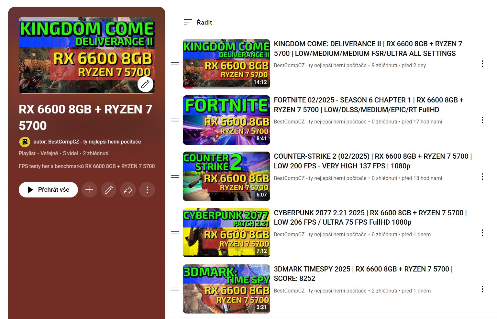The image size is (497, 319).
Task: Open the Counter-Strike 2 video thumbnail
Action: coord(226,176)
